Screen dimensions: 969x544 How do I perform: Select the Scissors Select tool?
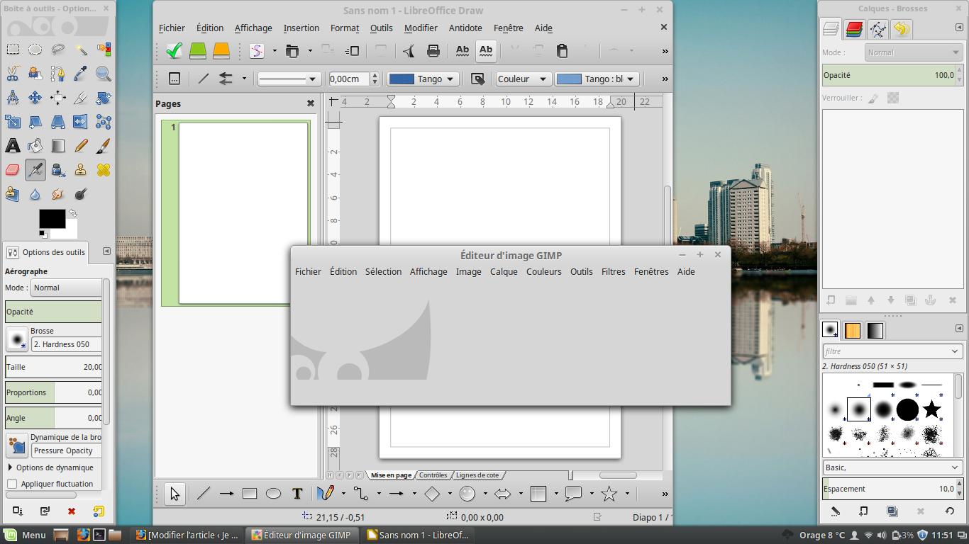point(13,74)
